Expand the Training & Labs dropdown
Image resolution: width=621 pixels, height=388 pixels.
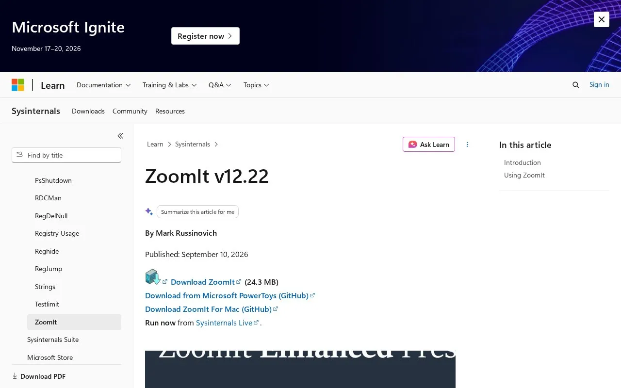170,85
